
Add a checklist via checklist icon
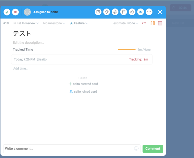[124, 12]
